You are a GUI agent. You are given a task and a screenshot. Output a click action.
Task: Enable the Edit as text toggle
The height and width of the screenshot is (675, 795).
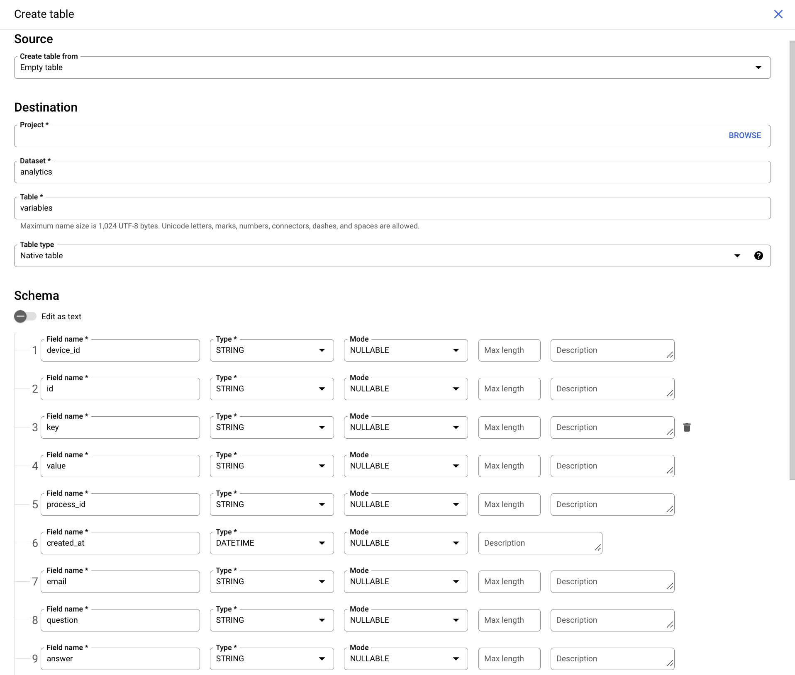[x=25, y=316]
